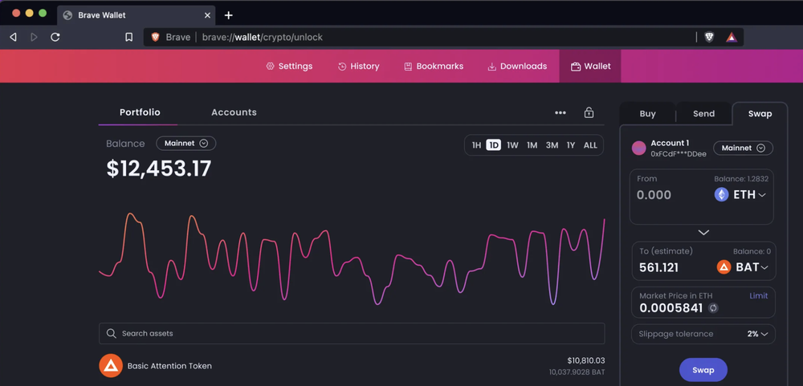This screenshot has width=803, height=386.
Task: Open Brave Shields lion icon
Action: 709,37
